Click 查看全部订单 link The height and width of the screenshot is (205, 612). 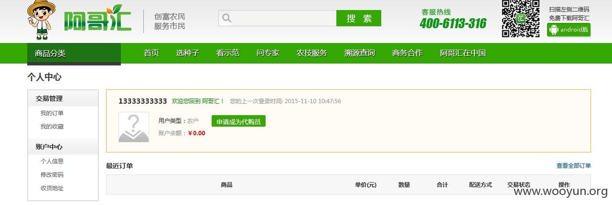tap(574, 166)
